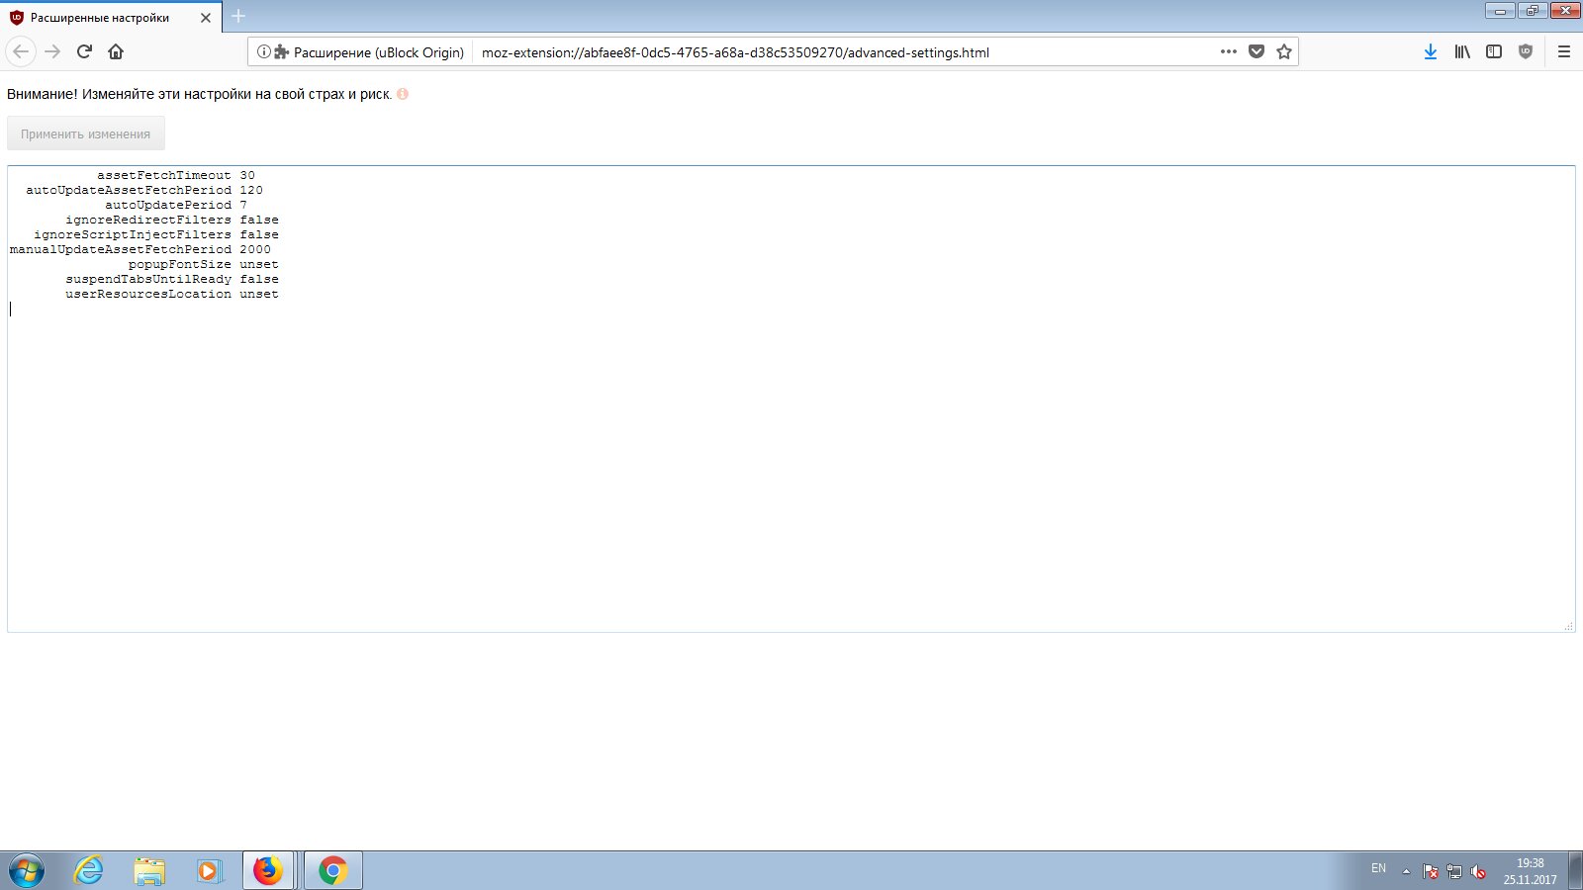The width and height of the screenshot is (1583, 890).
Task: Switch to Firefox in the taskbar
Action: click(x=268, y=870)
